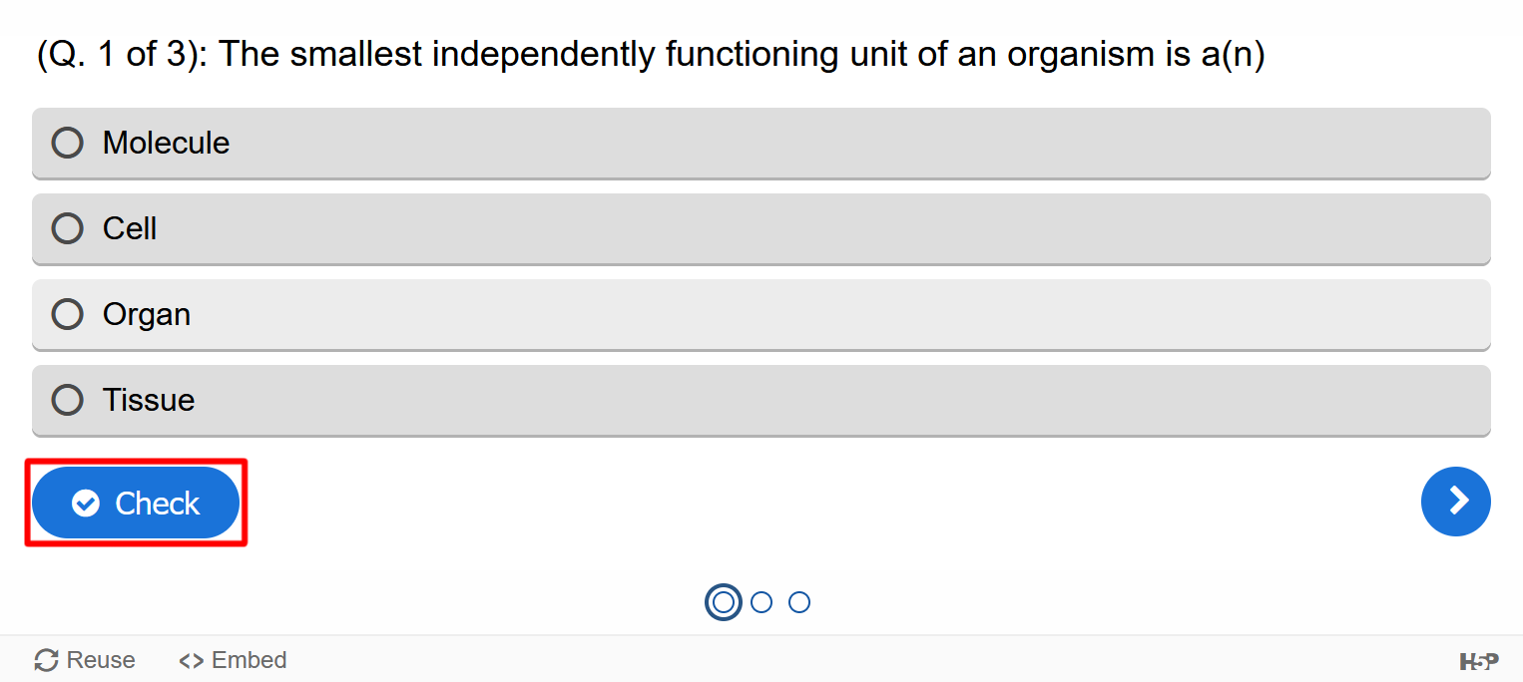
Task: Jump to question two progress dot
Action: point(761,602)
